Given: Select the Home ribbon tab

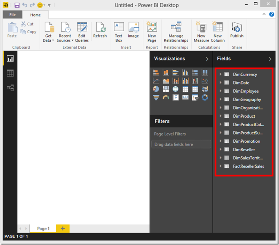Looking at the screenshot, I should click(35, 15).
